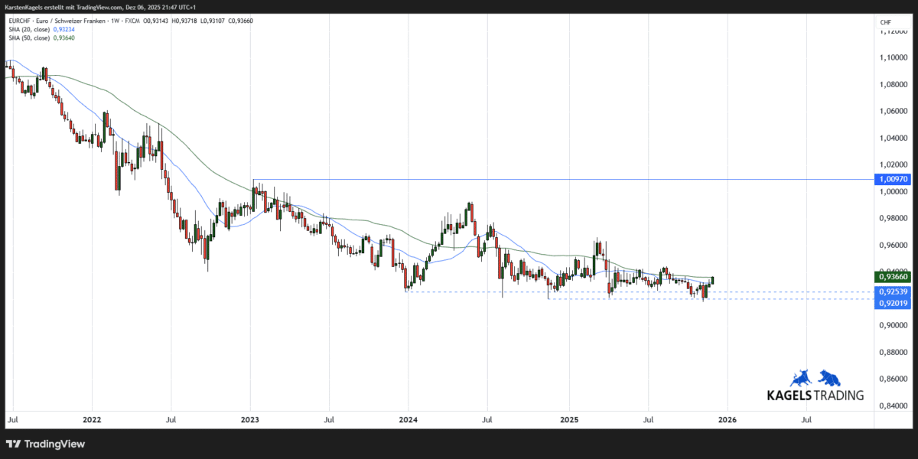Click the green 0,93660 price label
The height and width of the screenshot is (459, 918).
[894, 278]
